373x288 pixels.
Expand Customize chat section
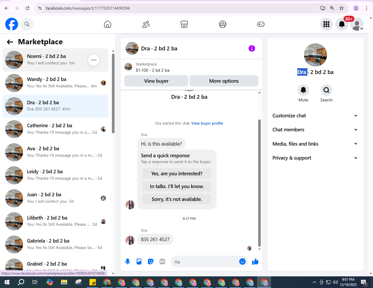click(x=315, y=116)
